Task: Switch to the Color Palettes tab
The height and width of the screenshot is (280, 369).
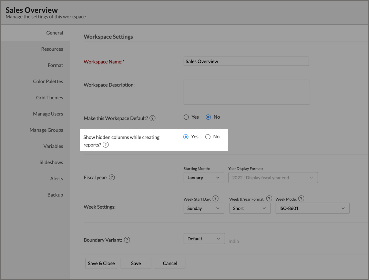Action: 48,81
